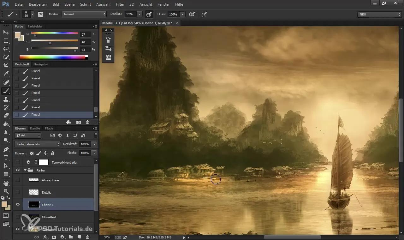This screenshot has height=240, width=404.
Task: Hide the Ebene 1 layer
Action: (x=18, y=205)
